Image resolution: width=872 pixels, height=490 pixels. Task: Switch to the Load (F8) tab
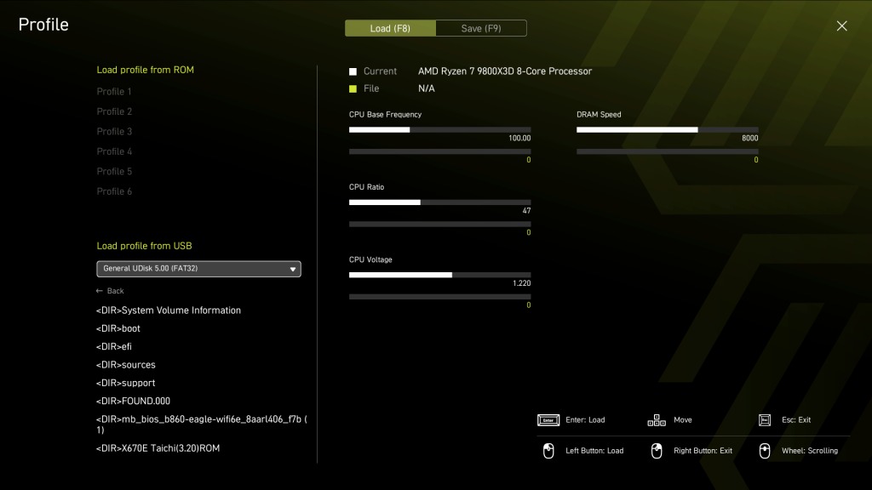pos(390,28)
